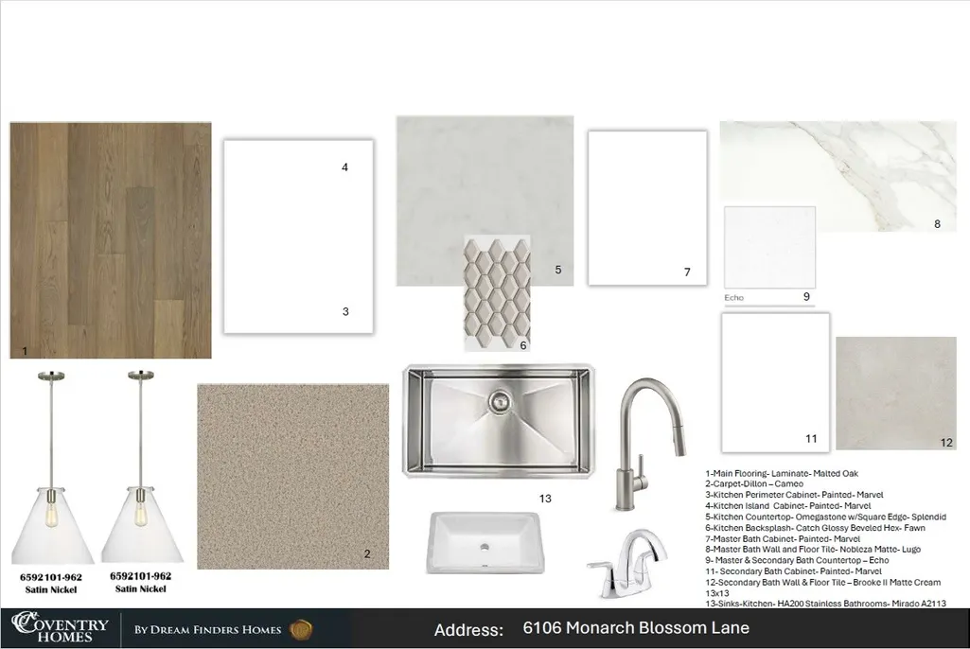The height and width of the screenshot is (649, 970).
Task: Click legend line '3-Kitchen Perimeter Cabinet- Painted- Marvel'
Action: (794, 495)
